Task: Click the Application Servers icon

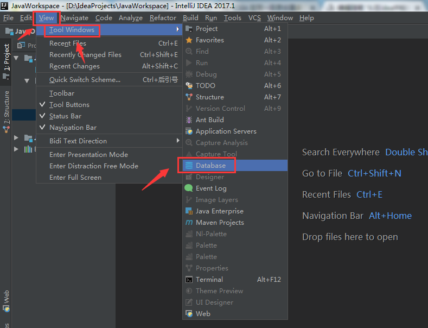Action: tap(189, 131)
